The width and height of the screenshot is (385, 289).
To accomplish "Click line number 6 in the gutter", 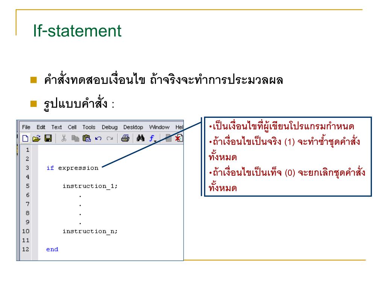I will click(x=27, y=195).
